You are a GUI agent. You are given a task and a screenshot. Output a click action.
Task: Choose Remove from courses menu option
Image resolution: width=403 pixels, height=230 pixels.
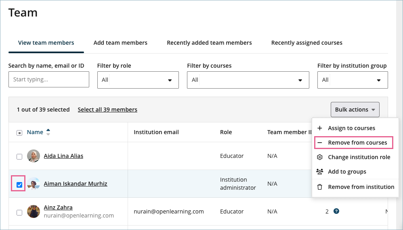[357, 143]
